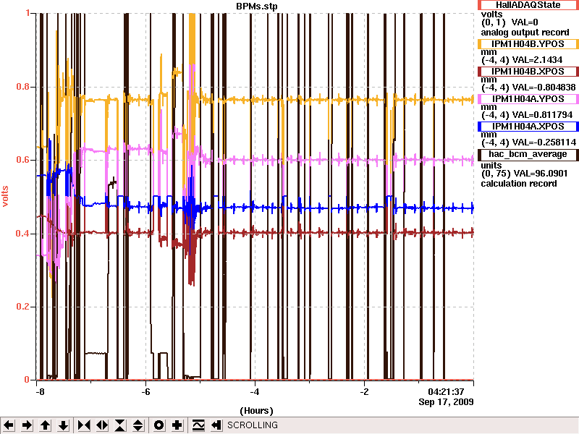
Task: Click the VAL=0.811794 reading
Action: pyautogui.click(x=541, y=115)
